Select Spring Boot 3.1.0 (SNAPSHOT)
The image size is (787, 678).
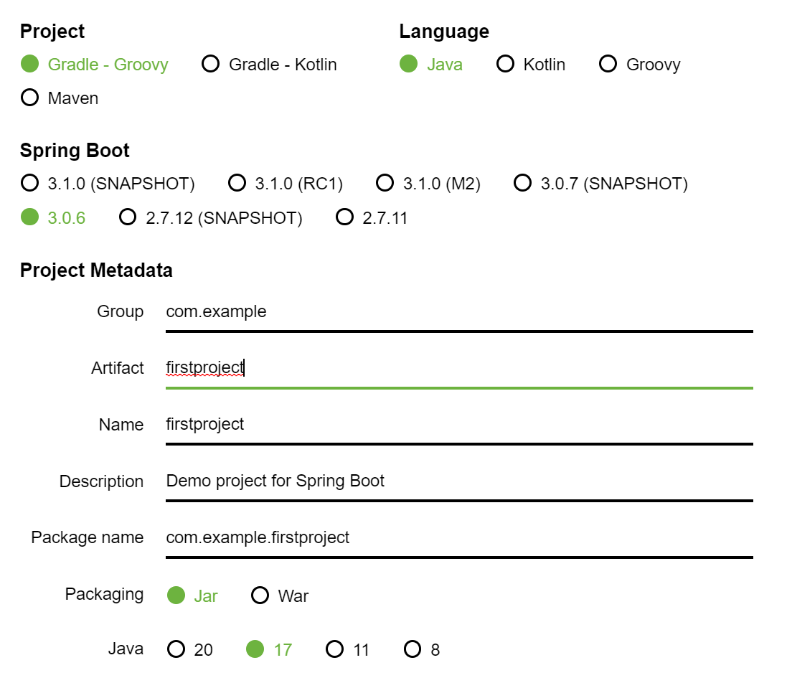[x=30, y=184]
